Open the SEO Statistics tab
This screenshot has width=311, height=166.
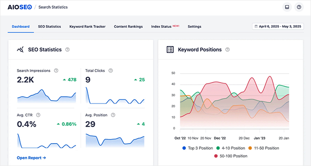point(49,26)
